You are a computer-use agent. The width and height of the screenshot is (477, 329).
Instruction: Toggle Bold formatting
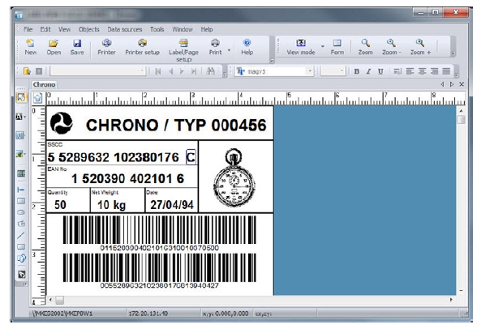pos(357,71)
